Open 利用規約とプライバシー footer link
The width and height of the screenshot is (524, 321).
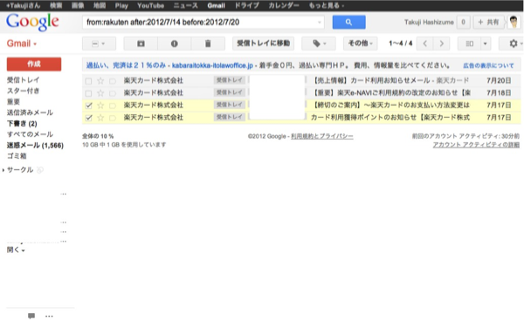point(321,136)
